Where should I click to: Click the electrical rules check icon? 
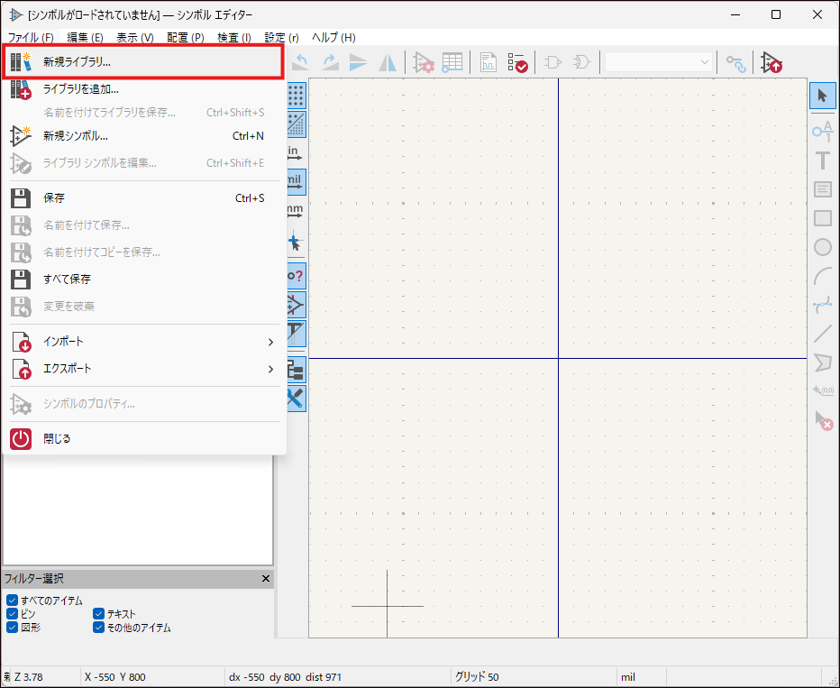[x=517, y=62]
